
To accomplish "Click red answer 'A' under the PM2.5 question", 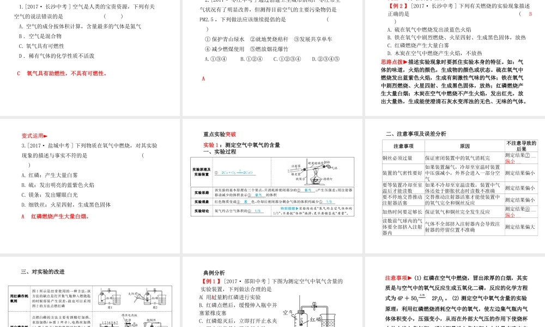I will pos(203,79).
